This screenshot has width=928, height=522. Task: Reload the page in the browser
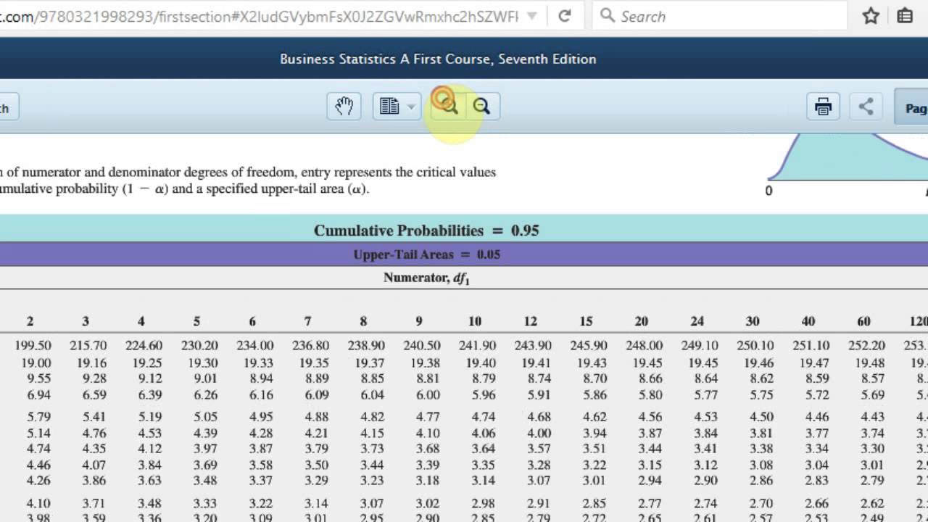[565, 15]
